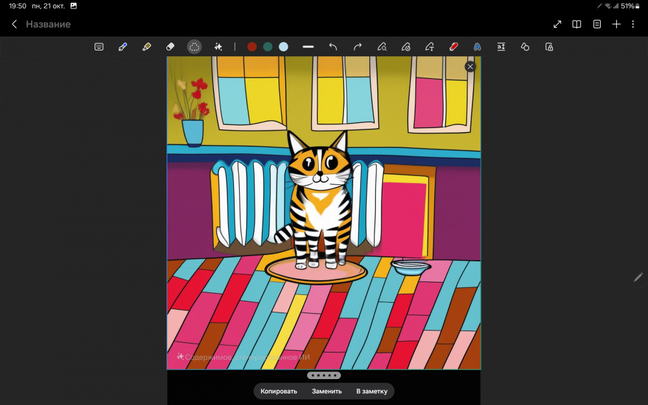Redo the last undone action
This screenshot has width=648, height=405.
[x=358, y=47]
